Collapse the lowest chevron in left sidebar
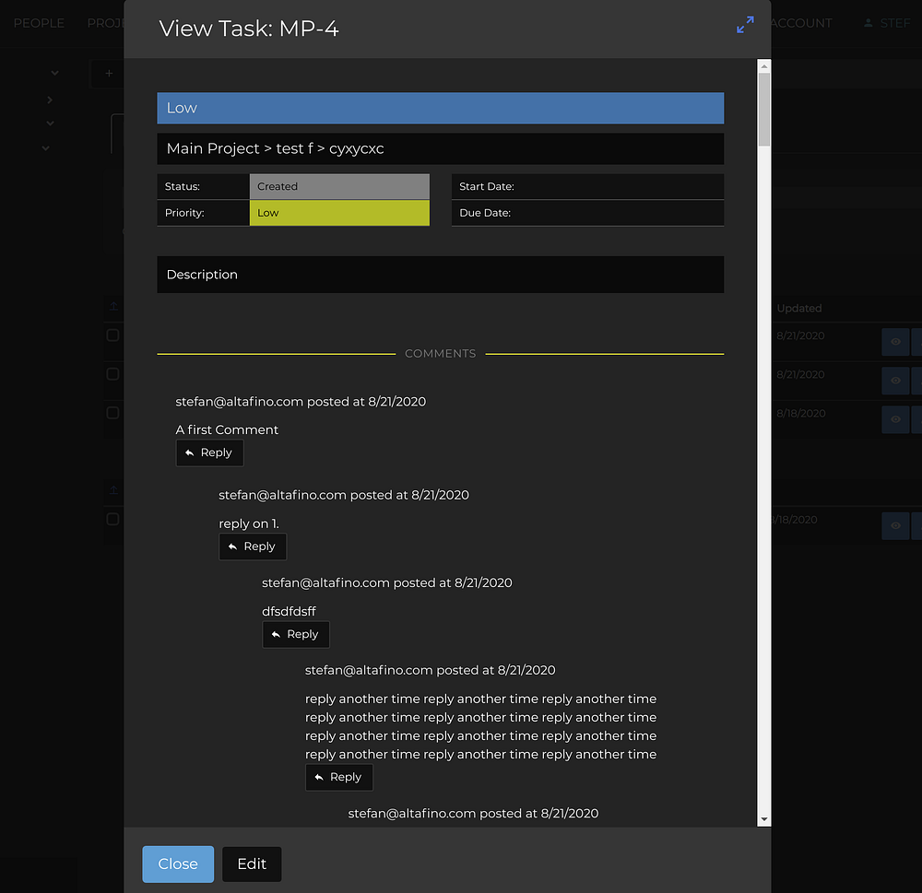 tap(45, 148)
